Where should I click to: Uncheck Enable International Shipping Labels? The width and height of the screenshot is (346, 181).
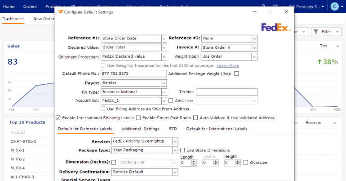point(58,118)
